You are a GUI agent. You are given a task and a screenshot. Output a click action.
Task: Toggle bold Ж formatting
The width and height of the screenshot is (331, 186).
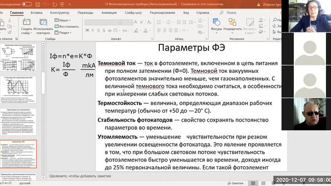[x=87, y=30]
